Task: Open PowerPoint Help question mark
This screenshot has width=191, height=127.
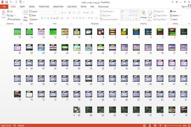Action: (x=173, y=2)
